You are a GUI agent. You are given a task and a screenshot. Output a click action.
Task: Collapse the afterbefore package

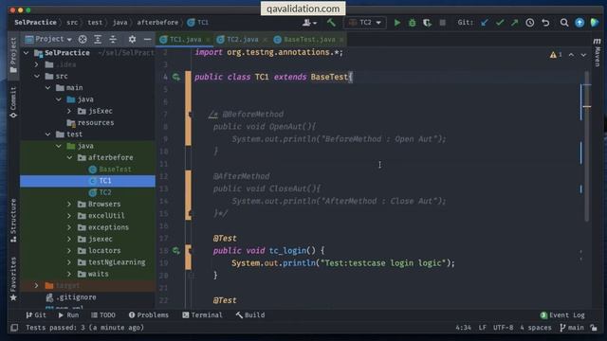pos(69,157)
